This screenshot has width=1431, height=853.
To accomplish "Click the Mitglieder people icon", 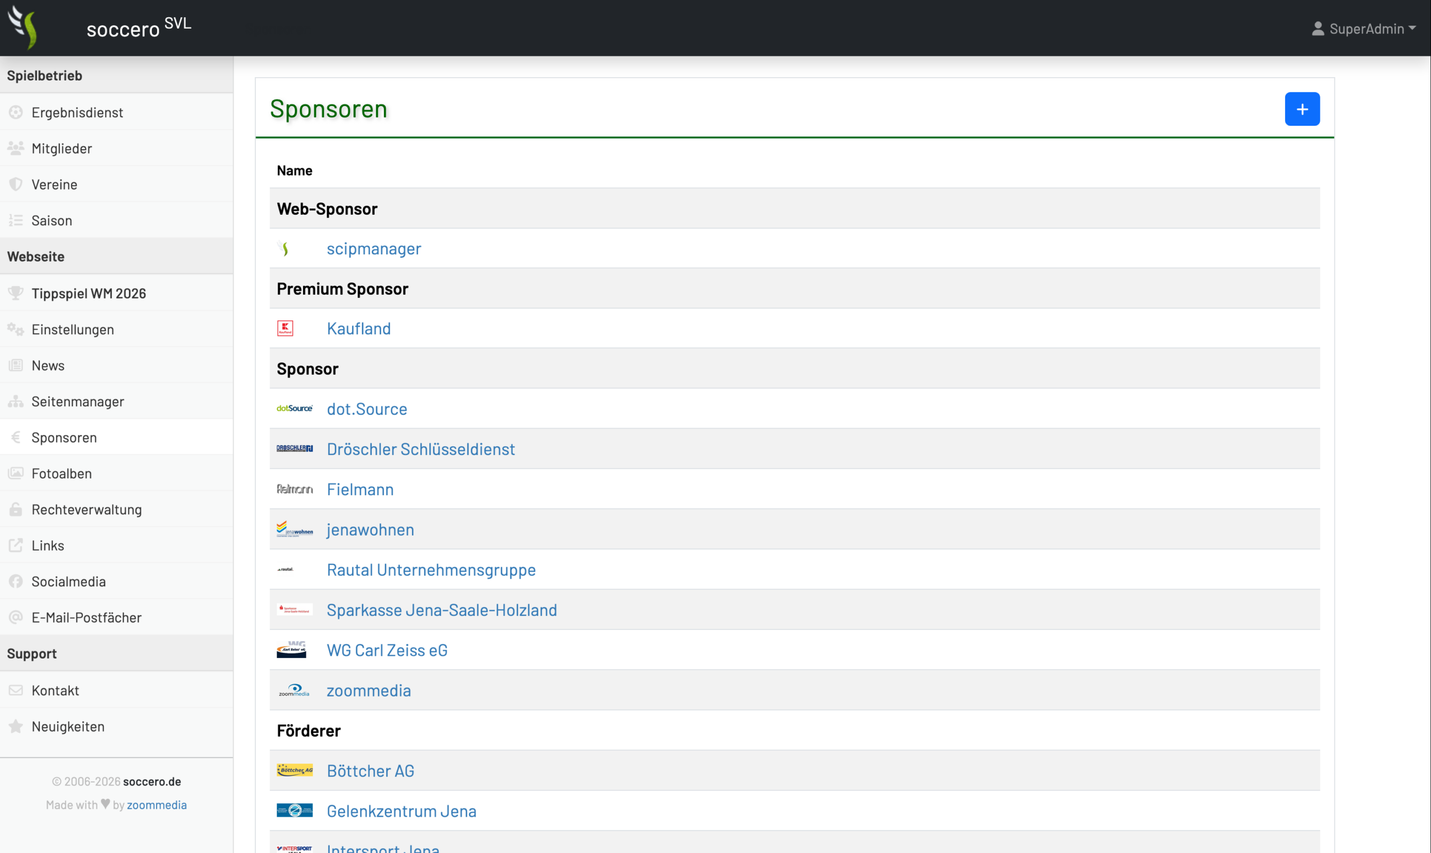I will (x=16, y=148).
